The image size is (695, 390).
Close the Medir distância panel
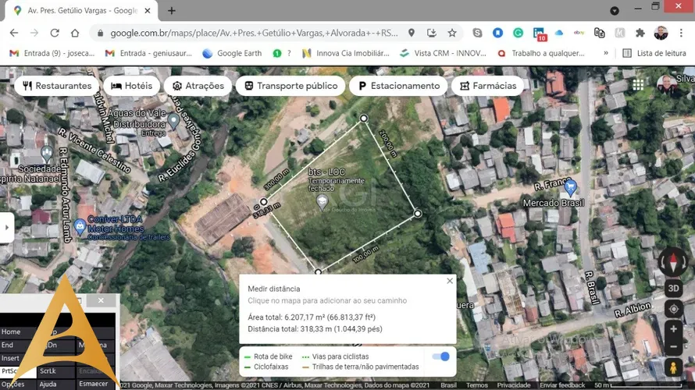450,281
